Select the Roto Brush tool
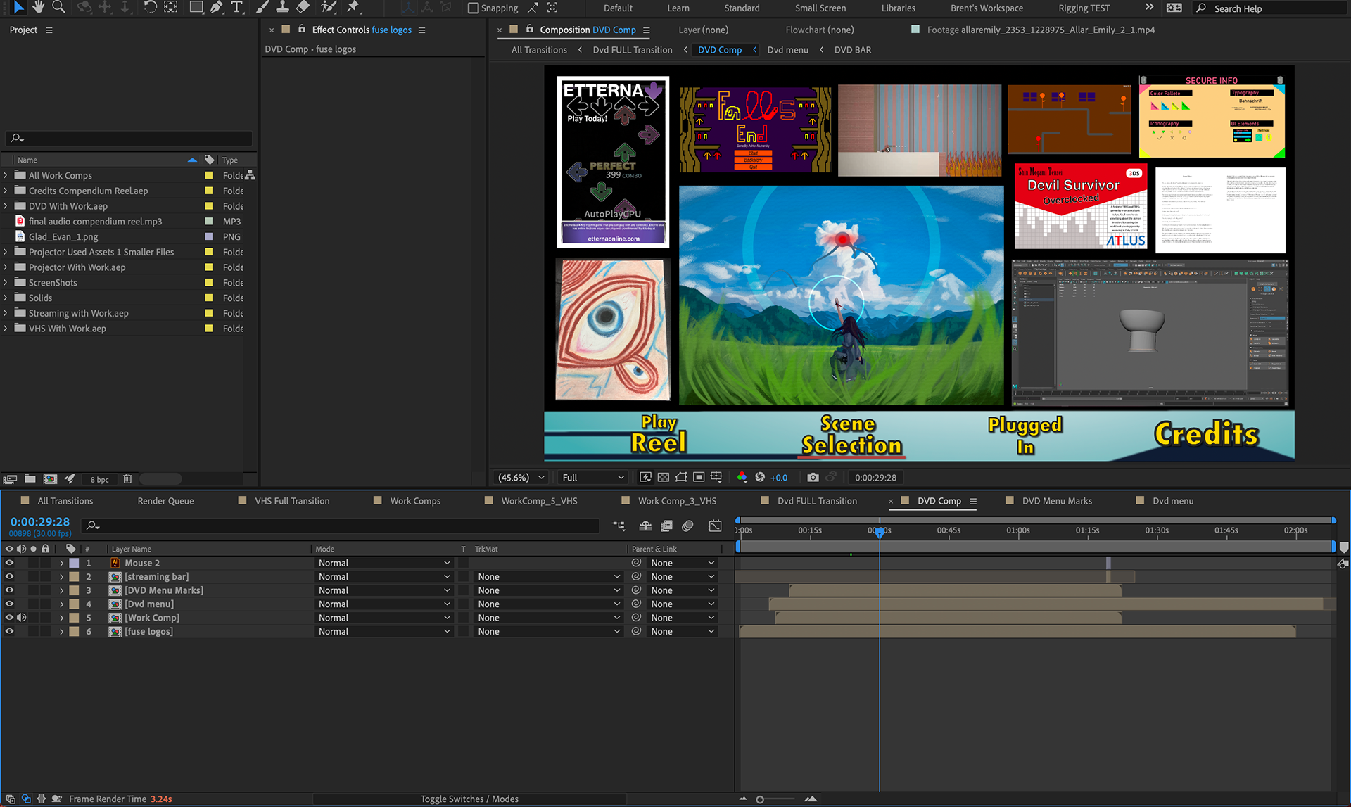This screenshot has width=1351, height=807. pos(328,7)
